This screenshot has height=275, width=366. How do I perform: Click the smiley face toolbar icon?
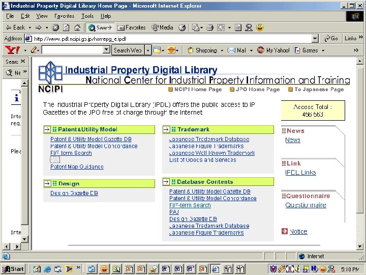260,28
